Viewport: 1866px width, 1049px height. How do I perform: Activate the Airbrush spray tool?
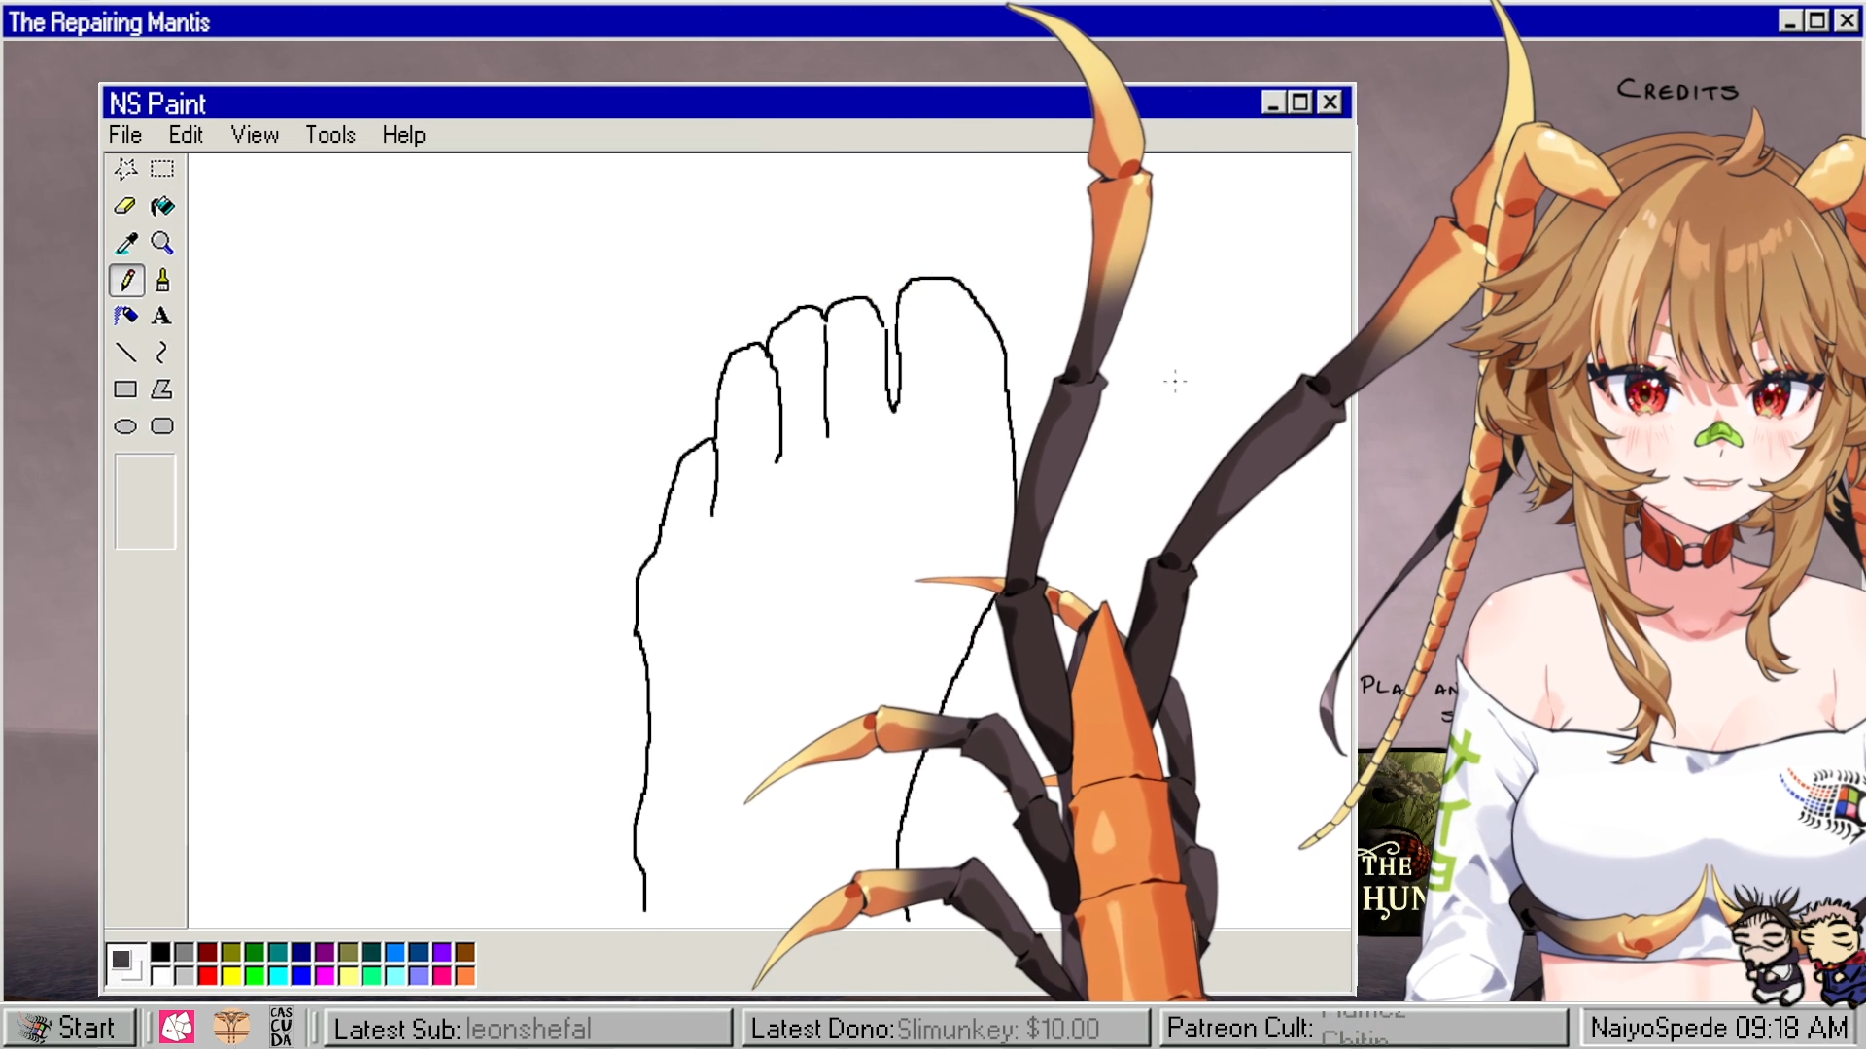[125, 316]
